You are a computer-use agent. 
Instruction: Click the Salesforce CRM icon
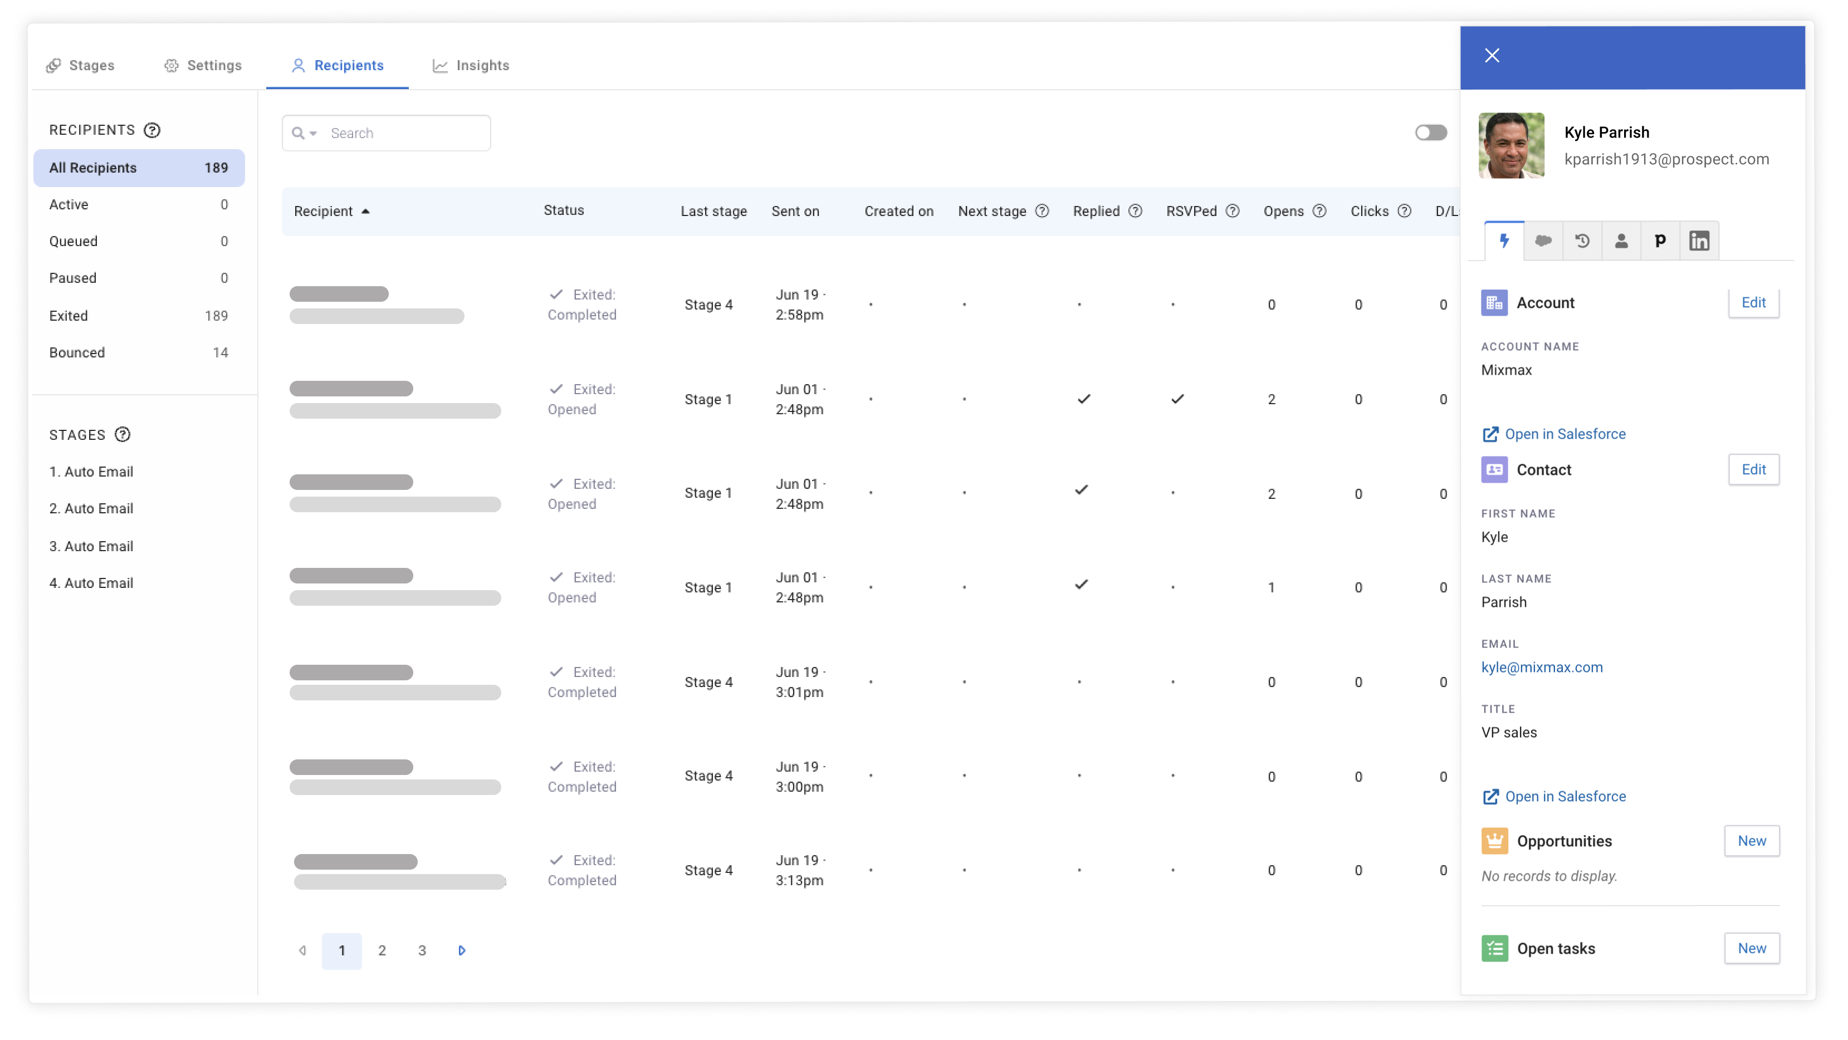(1543, 241)
